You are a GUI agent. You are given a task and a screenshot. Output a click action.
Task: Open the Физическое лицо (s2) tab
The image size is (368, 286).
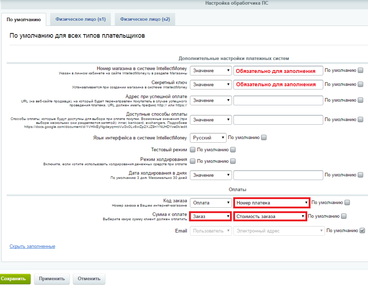click(145, 19)
